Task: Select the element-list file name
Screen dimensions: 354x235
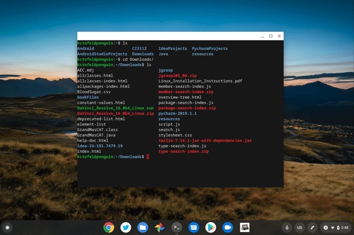Action: 91,124
